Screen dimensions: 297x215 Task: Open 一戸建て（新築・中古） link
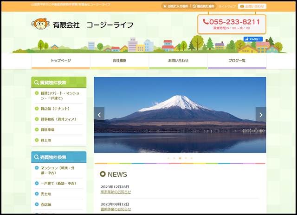click(58, 184)
